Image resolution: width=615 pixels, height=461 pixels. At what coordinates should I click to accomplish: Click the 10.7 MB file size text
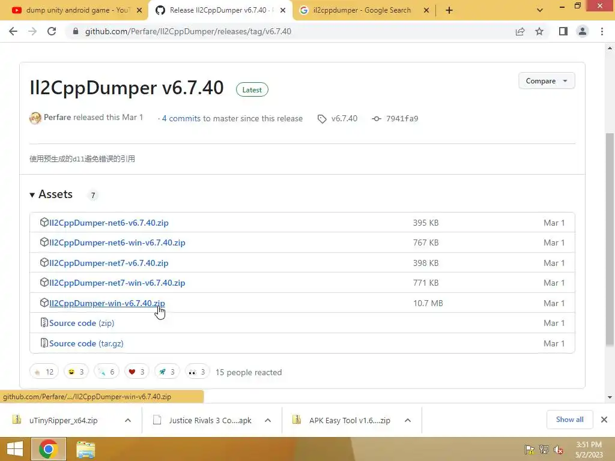pos(428,303)
